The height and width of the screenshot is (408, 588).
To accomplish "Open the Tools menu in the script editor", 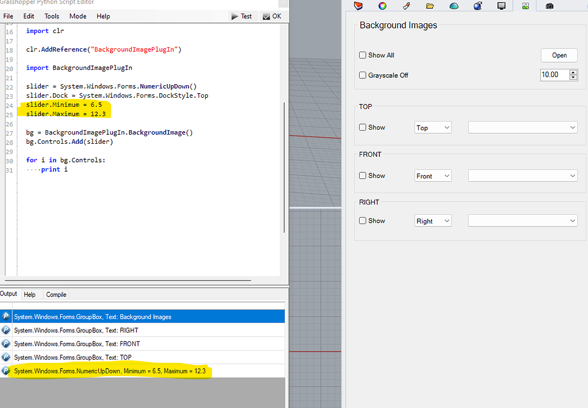I will 52,16.
